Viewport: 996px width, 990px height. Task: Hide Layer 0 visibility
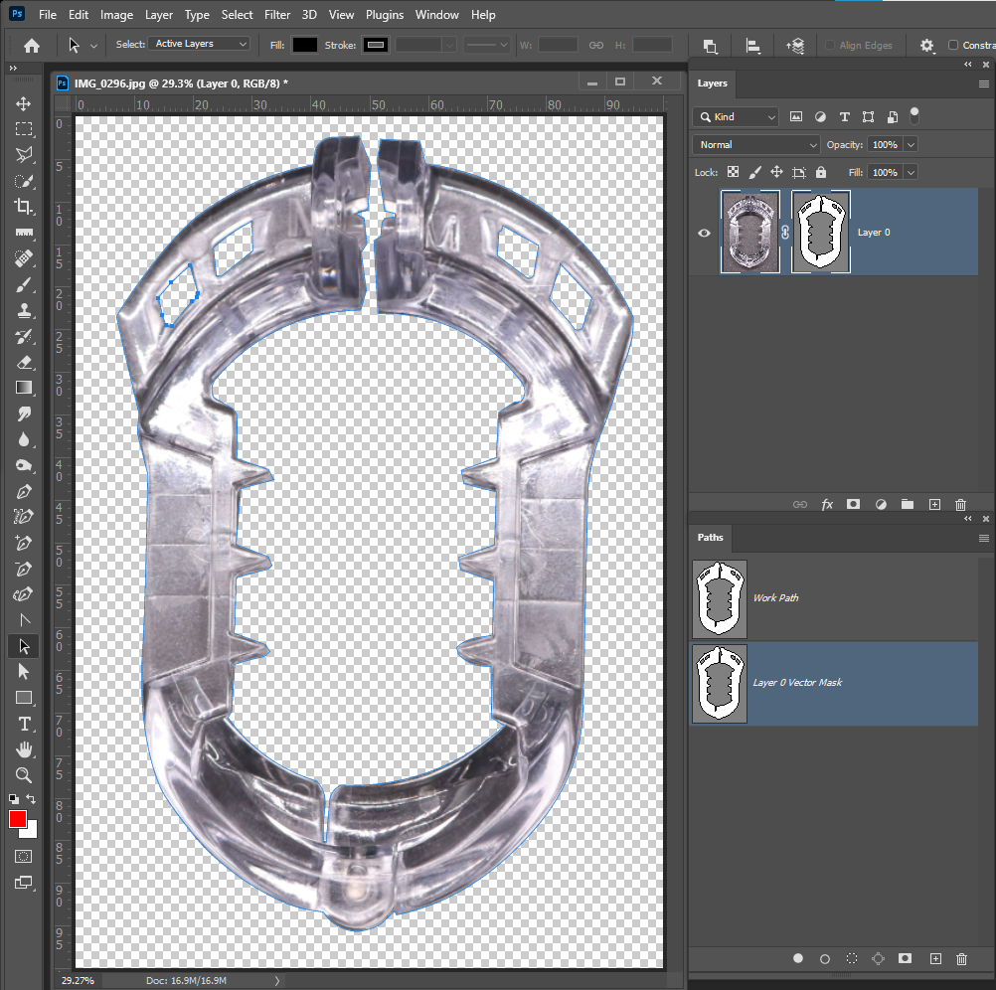coord(704,232)
